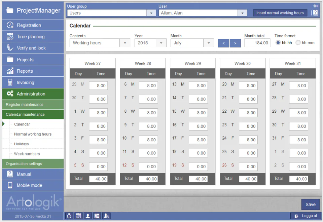
Task: Open the User group dropdown arrow
Action: pos(151,13)
